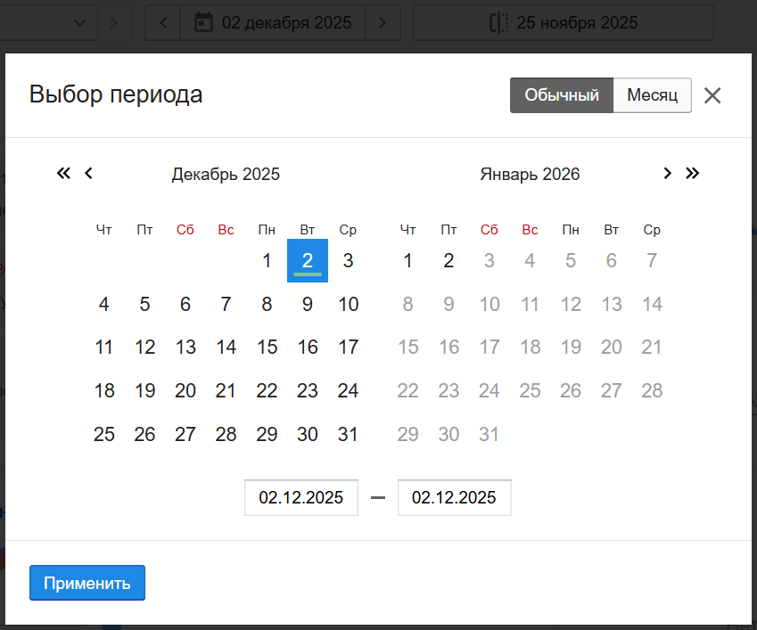The width and height of the screenshot is (757, 630).
Task: Go to previous month with left arrow
Action: (x=88, y=174)
